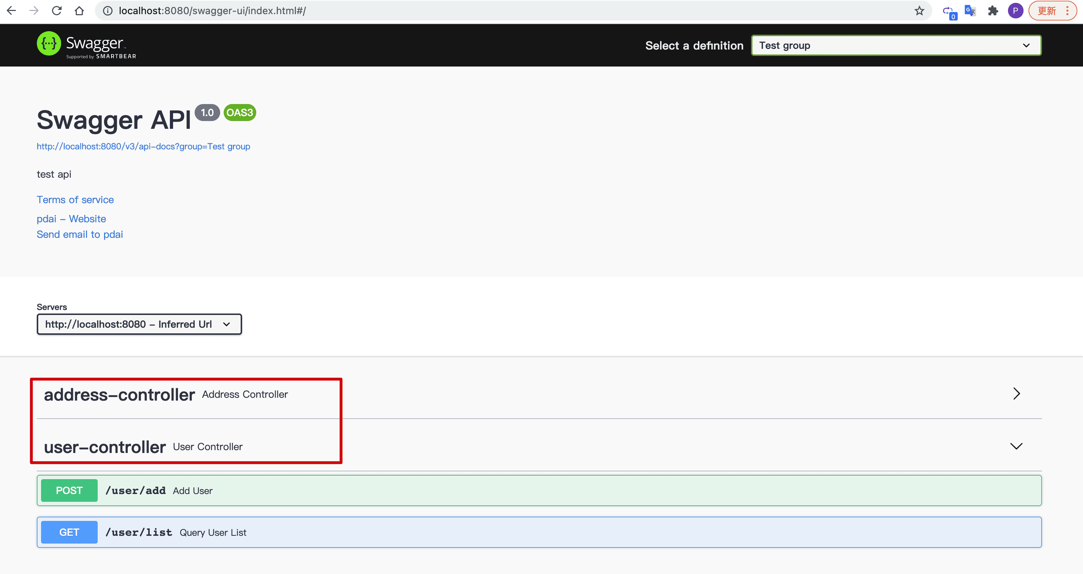
Task: Click the pdai Website link
Action: tap(71, 218)
